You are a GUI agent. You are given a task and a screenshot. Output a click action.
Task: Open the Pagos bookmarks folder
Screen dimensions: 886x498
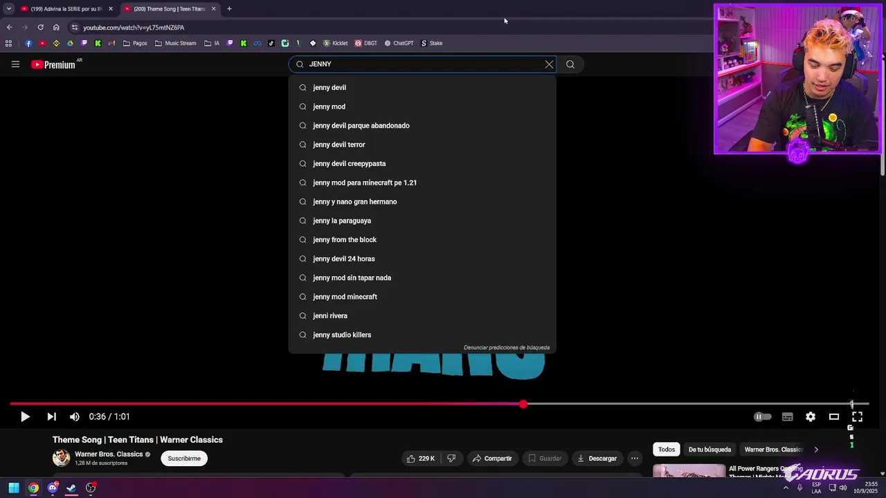135,43
